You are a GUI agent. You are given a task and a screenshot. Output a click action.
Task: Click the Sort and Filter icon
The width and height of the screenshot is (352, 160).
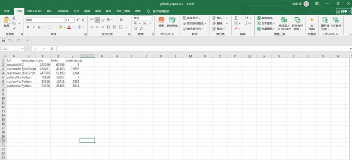247,18
